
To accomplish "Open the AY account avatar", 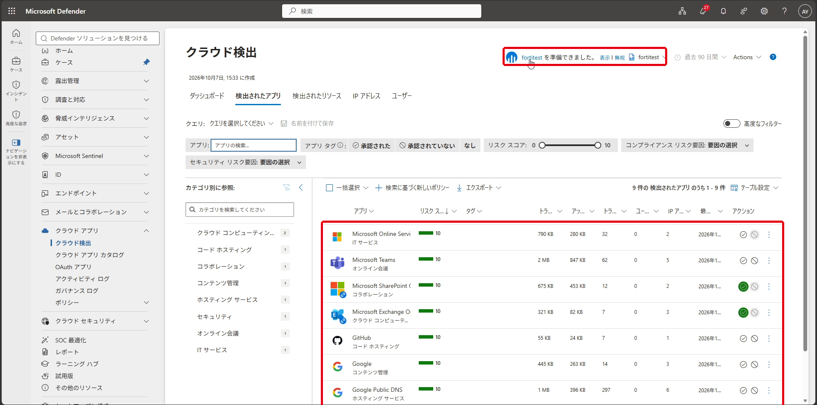I will pyautogui.click(x=805, y=11).
